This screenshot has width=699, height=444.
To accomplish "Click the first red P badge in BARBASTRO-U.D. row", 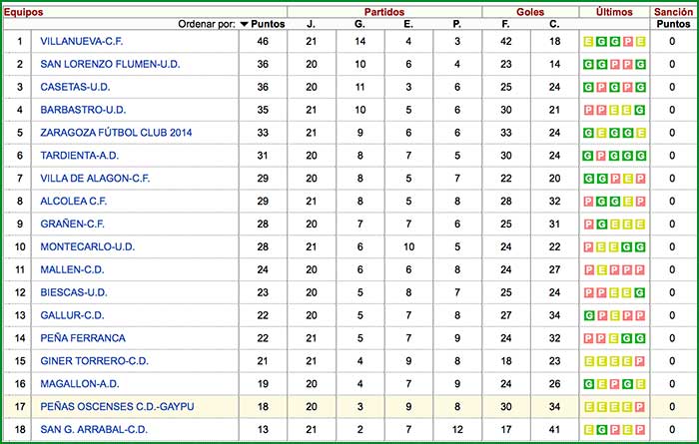I will [588, 111].
